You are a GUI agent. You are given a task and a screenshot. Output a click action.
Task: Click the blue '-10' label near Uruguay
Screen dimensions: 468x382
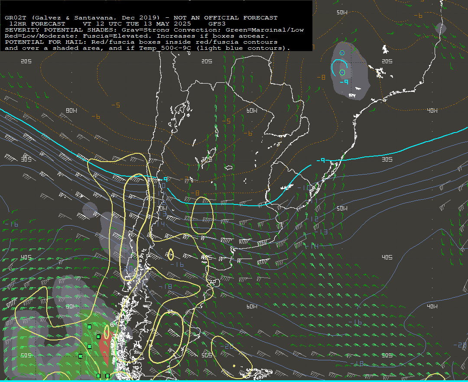click(304, 188)
